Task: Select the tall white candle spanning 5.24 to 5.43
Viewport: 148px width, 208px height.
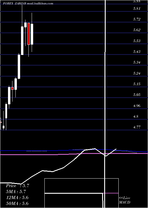Action: [x=19, y=67]
